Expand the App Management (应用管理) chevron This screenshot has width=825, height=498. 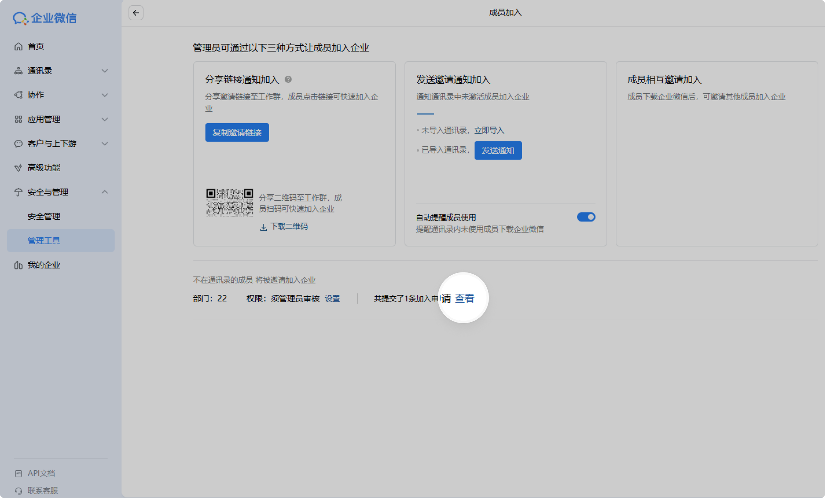point(104,119)
